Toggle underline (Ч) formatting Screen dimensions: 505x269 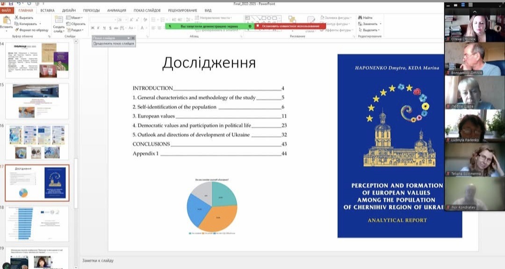[x=104, y=28]
